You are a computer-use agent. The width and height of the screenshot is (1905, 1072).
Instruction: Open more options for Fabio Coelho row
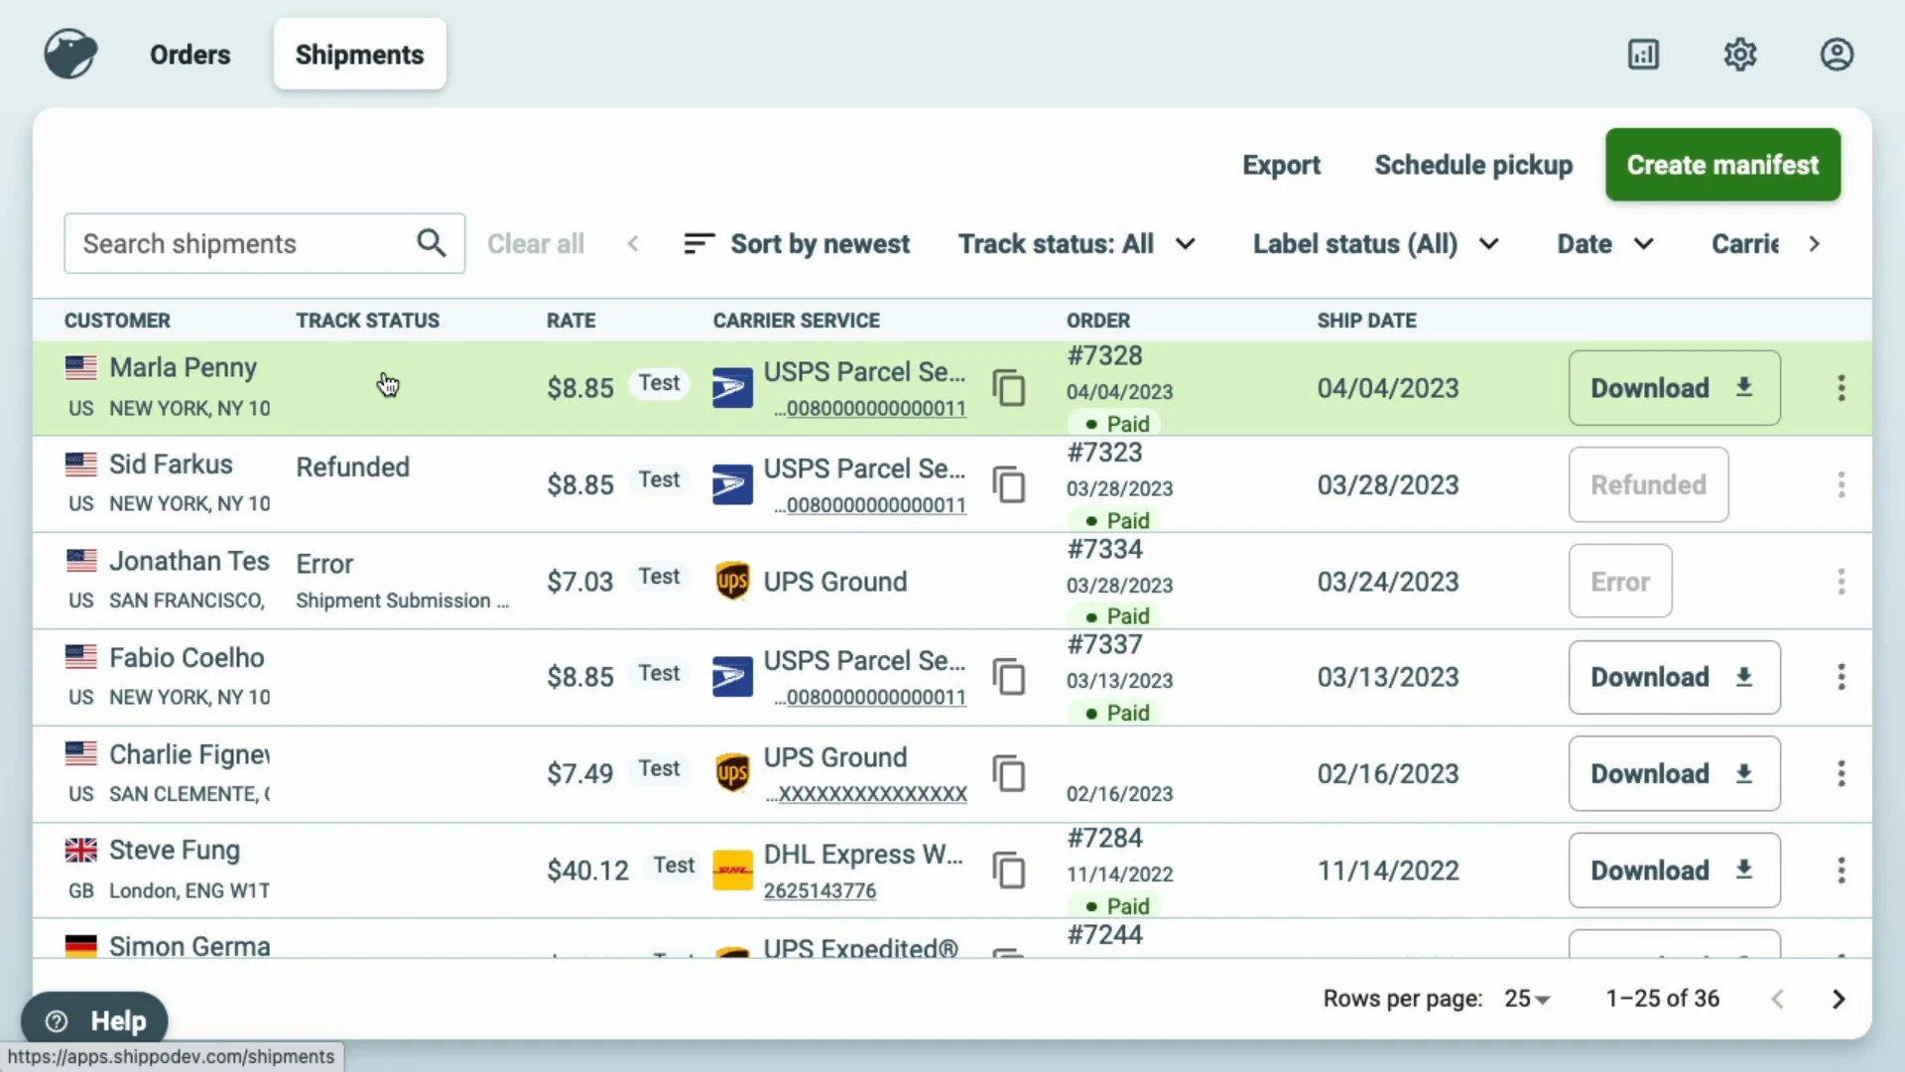[1841, 677]
